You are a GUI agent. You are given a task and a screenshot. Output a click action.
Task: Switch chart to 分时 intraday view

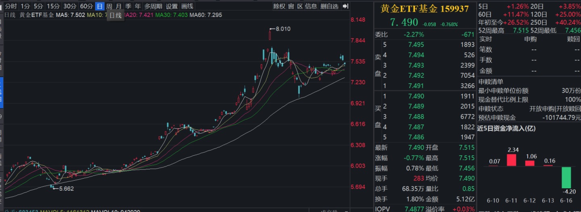(x=11, y=6)
